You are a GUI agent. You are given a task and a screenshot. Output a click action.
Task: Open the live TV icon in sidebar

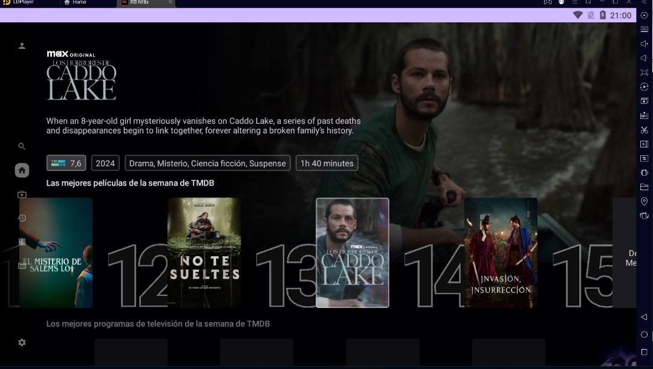22,194
